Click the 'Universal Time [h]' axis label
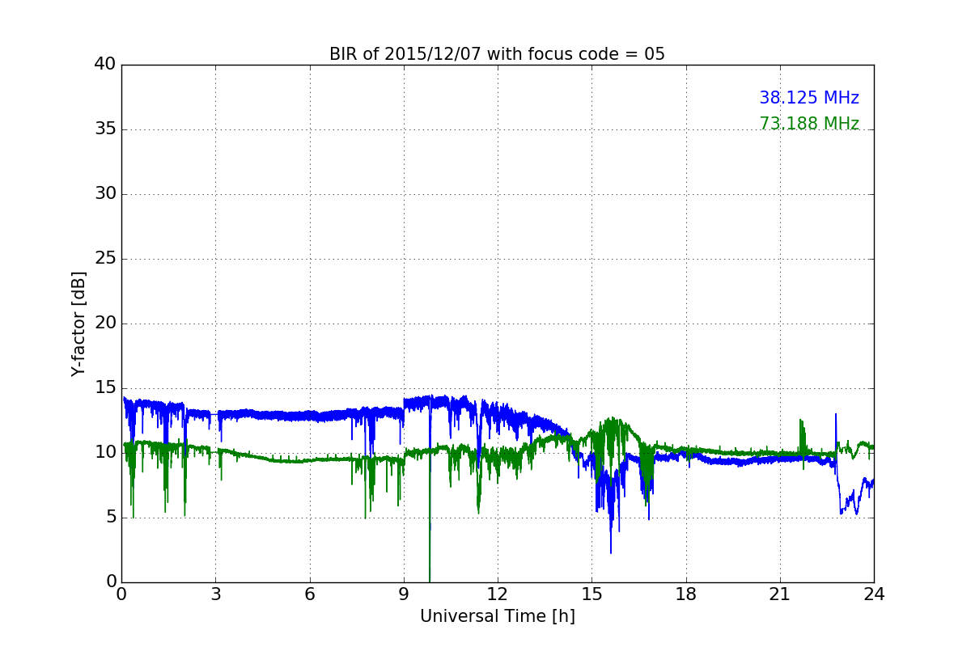971x647 pixels. (497, 616)
